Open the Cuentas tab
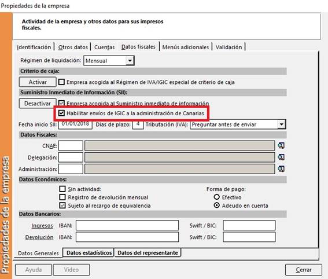328x279 pixels. coord(104,47)
